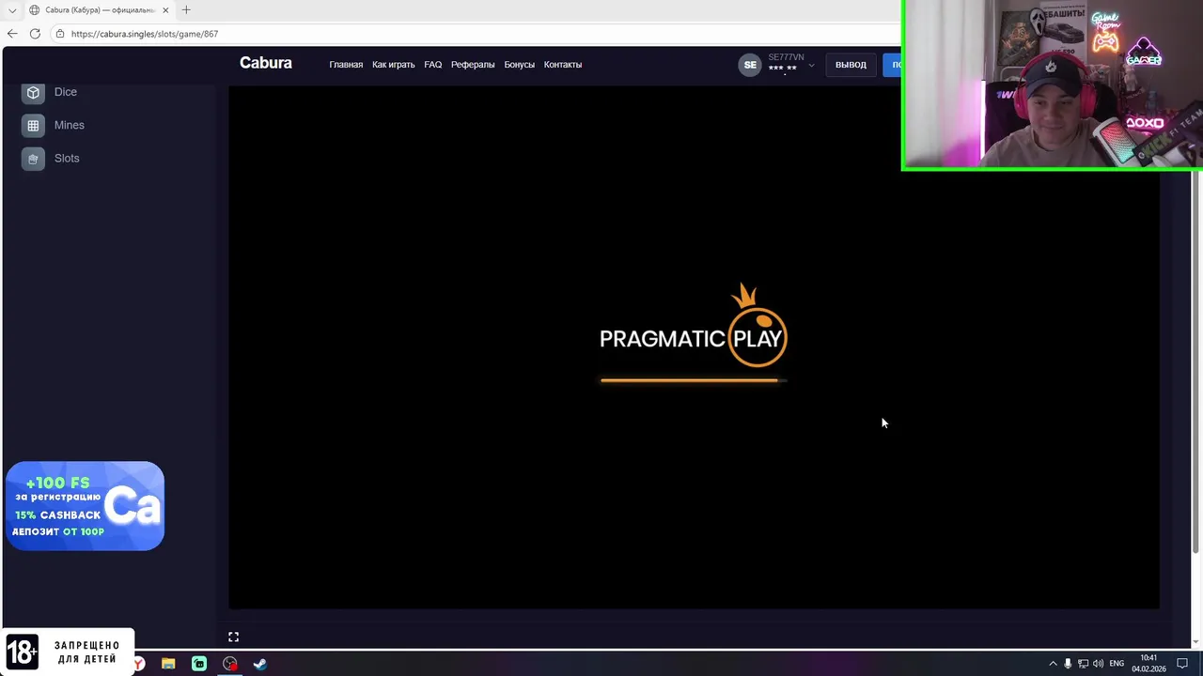Image resolution: width=1203 pixels, height=676 pixels.
Task: Expand the SE777VN account dropdown arrow
Action: click(x=811, y=66)
